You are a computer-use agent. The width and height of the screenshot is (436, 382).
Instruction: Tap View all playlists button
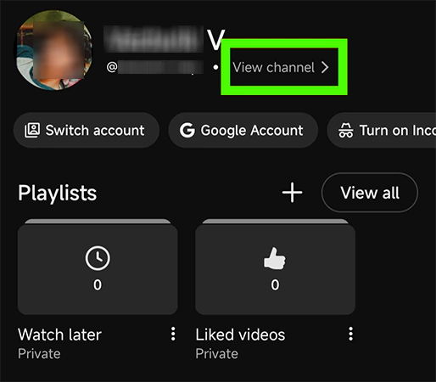[x=370, y=193]
